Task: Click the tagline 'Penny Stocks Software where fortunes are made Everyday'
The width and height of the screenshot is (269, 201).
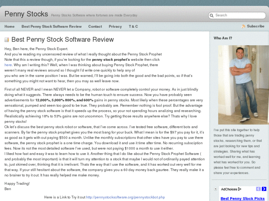Action: pos(94,15)
